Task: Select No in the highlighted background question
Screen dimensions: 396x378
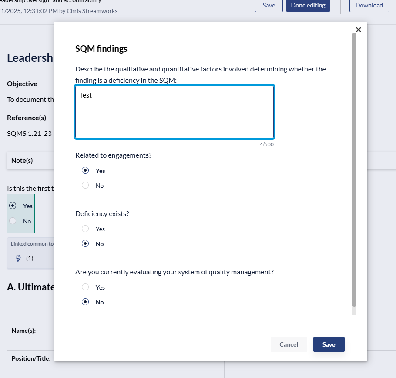Action: pos(13,221)
